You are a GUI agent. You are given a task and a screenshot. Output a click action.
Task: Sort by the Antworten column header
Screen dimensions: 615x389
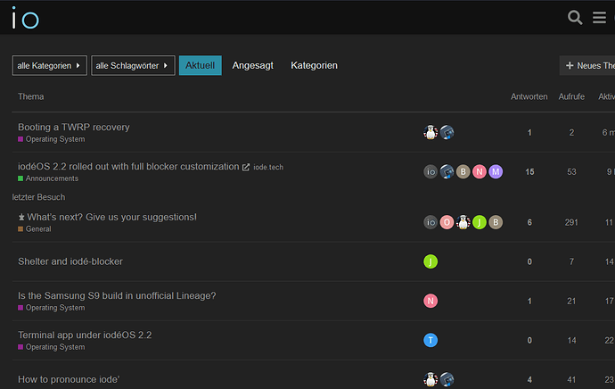[529, 96]
